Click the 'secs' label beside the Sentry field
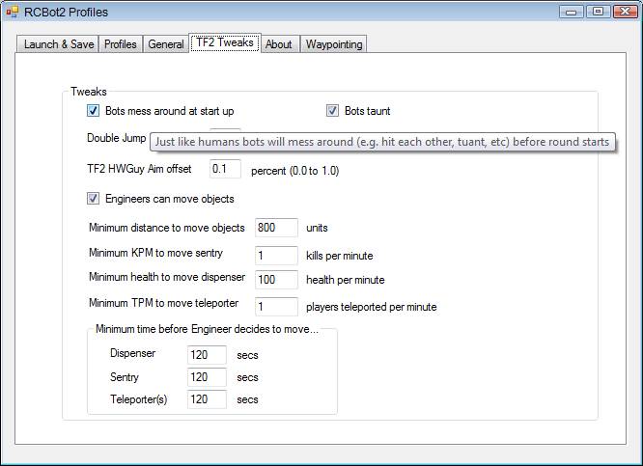 (x=247, y=377)
